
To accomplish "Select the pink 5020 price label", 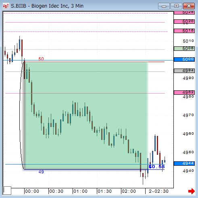I will 184,21.
